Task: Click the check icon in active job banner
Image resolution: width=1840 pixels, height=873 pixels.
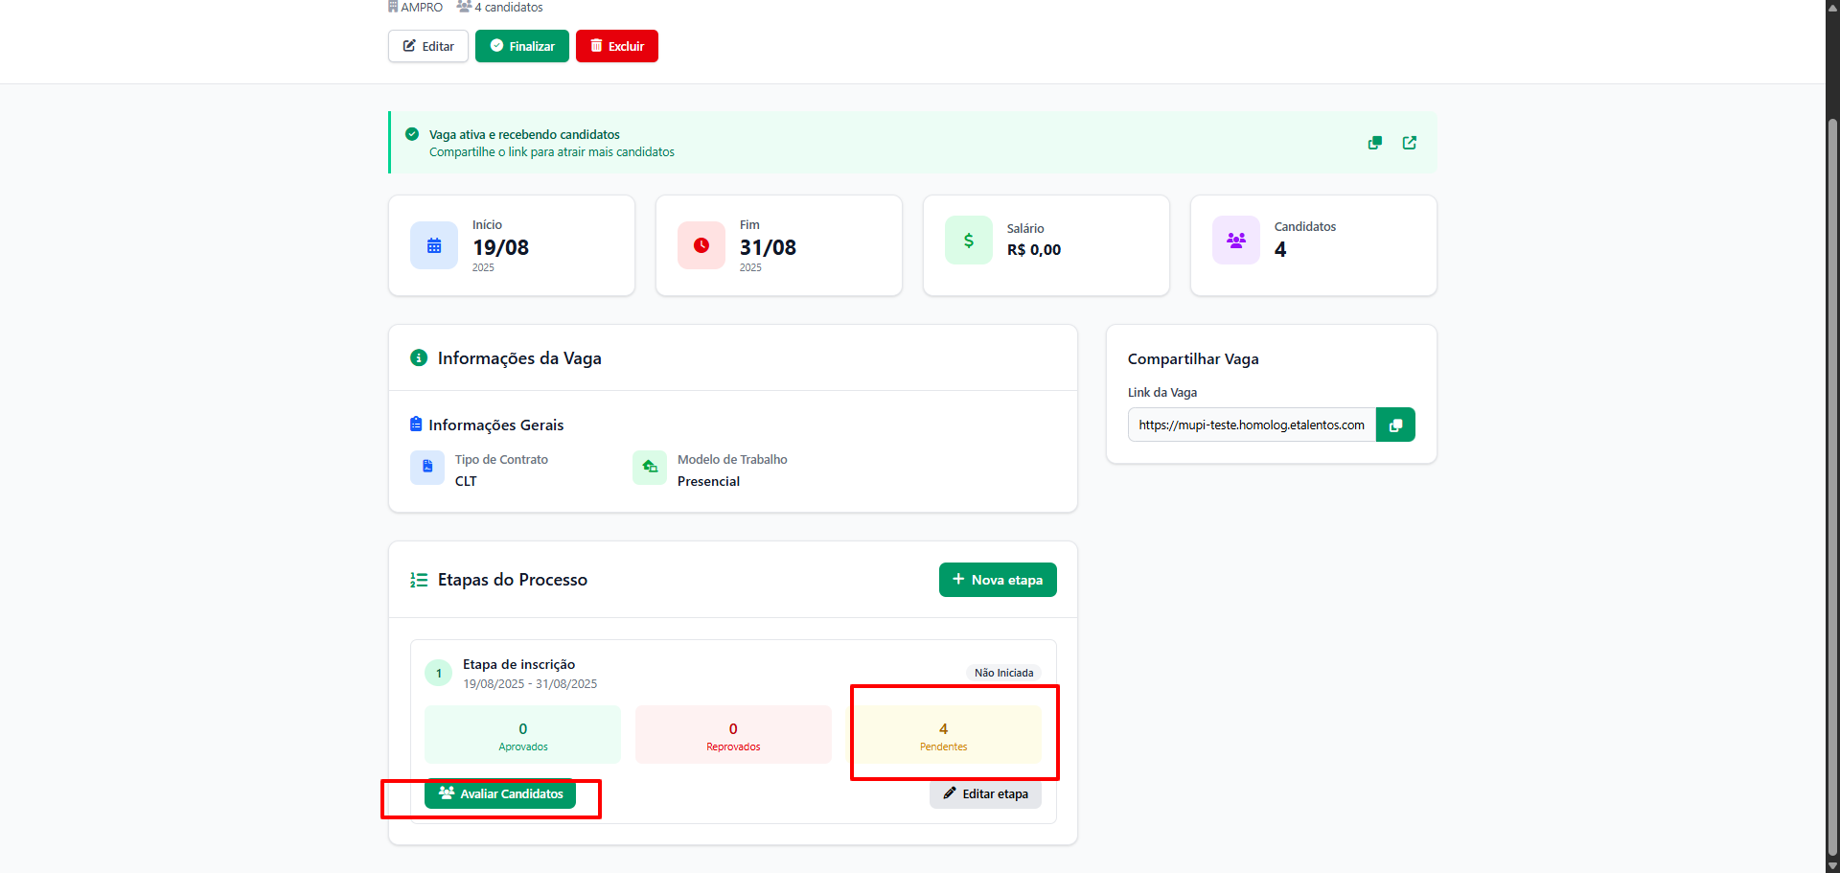Action: coord(412,134)
